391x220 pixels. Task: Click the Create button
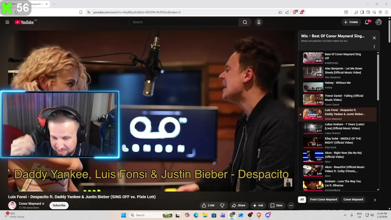pos(351,22)
